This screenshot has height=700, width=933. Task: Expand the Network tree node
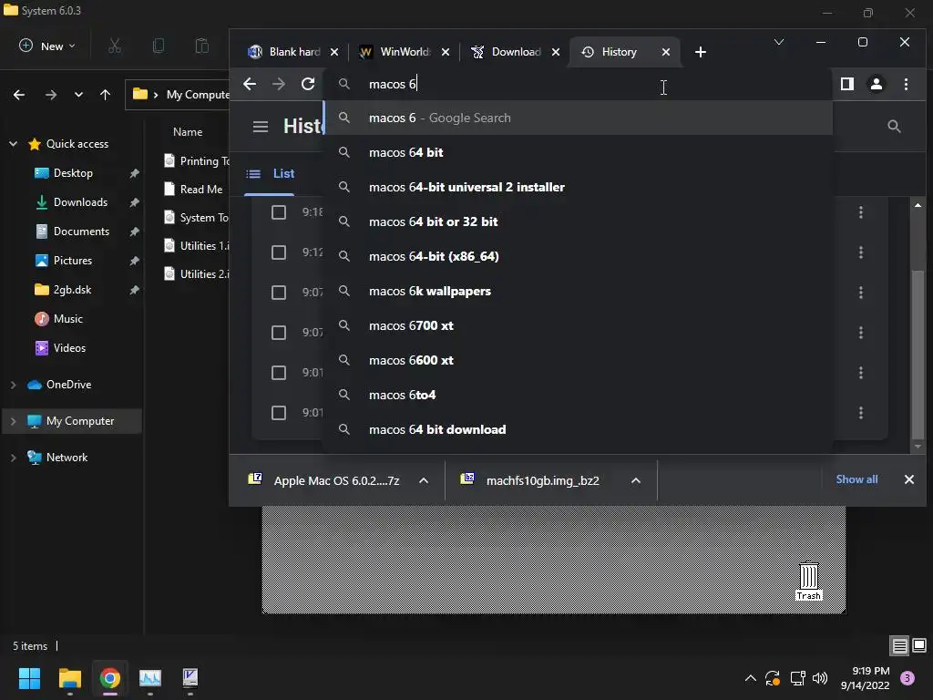click(13, 458)
